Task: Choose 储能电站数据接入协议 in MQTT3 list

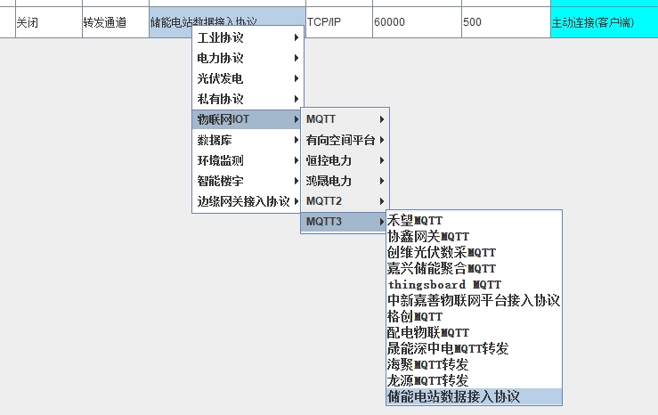Action: point(475,396)
